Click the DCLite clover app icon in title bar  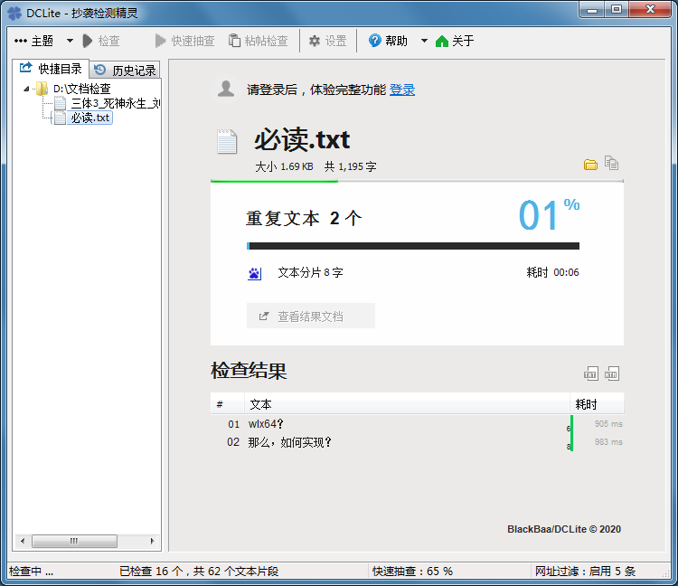pyautogui.click(x=14, y=13)
